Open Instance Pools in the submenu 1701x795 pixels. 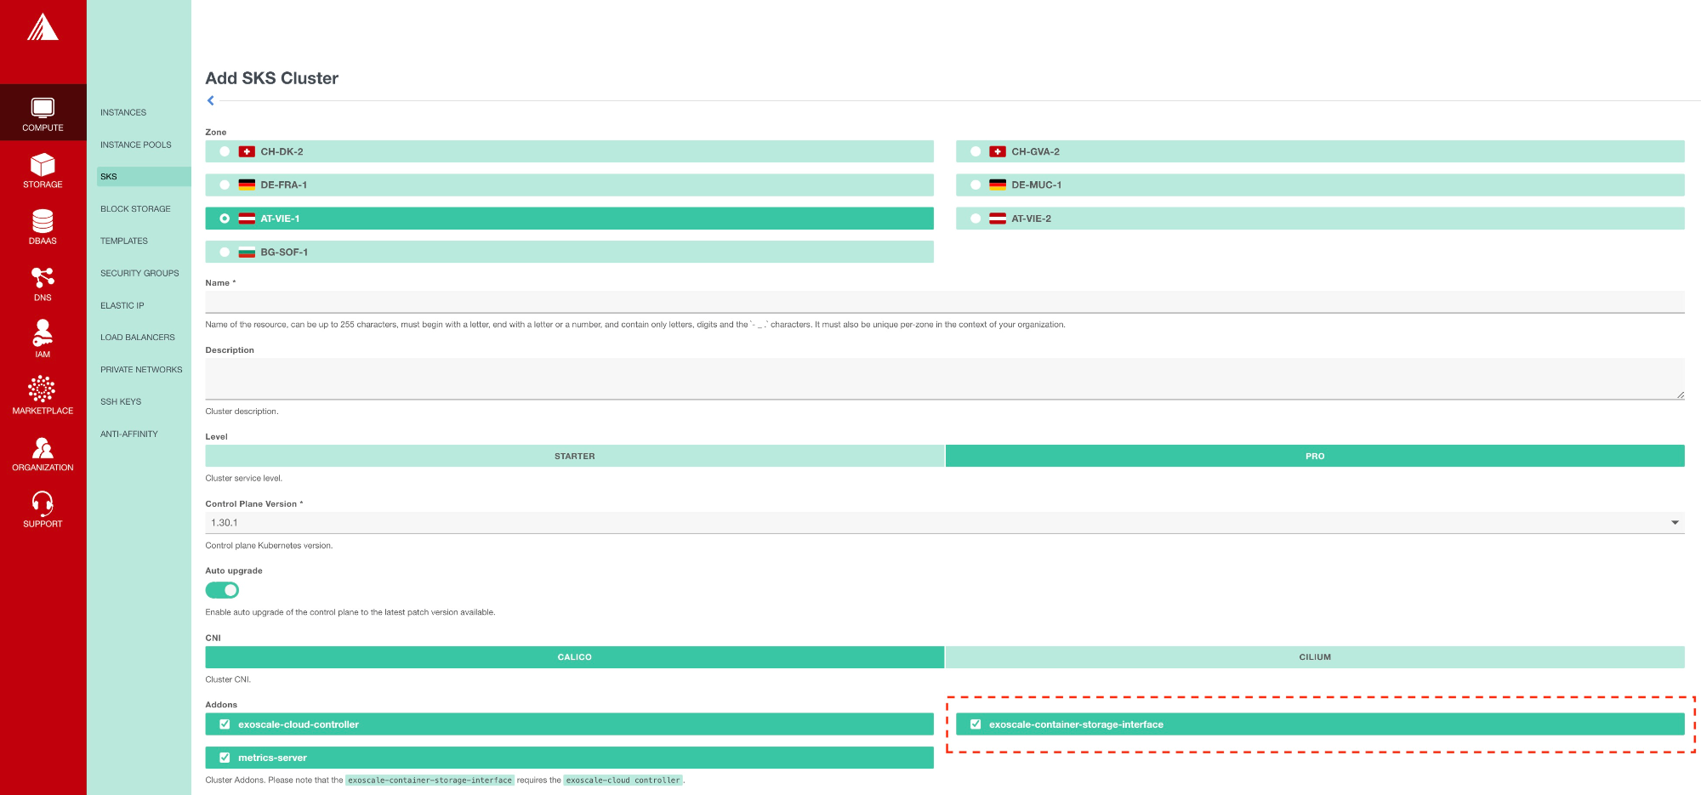136,145
